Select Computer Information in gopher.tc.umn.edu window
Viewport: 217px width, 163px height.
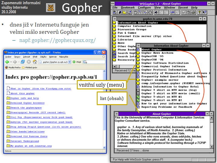pyautogui.click(x=134, y=26)
